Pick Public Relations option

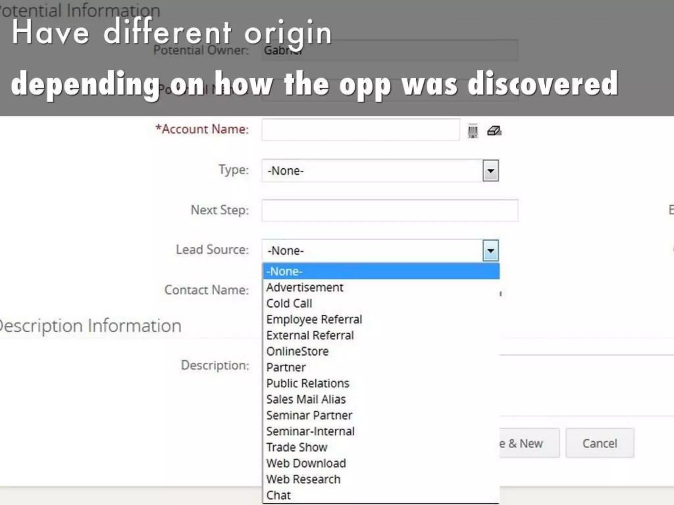pyautogui.click(x=308, y=383)
